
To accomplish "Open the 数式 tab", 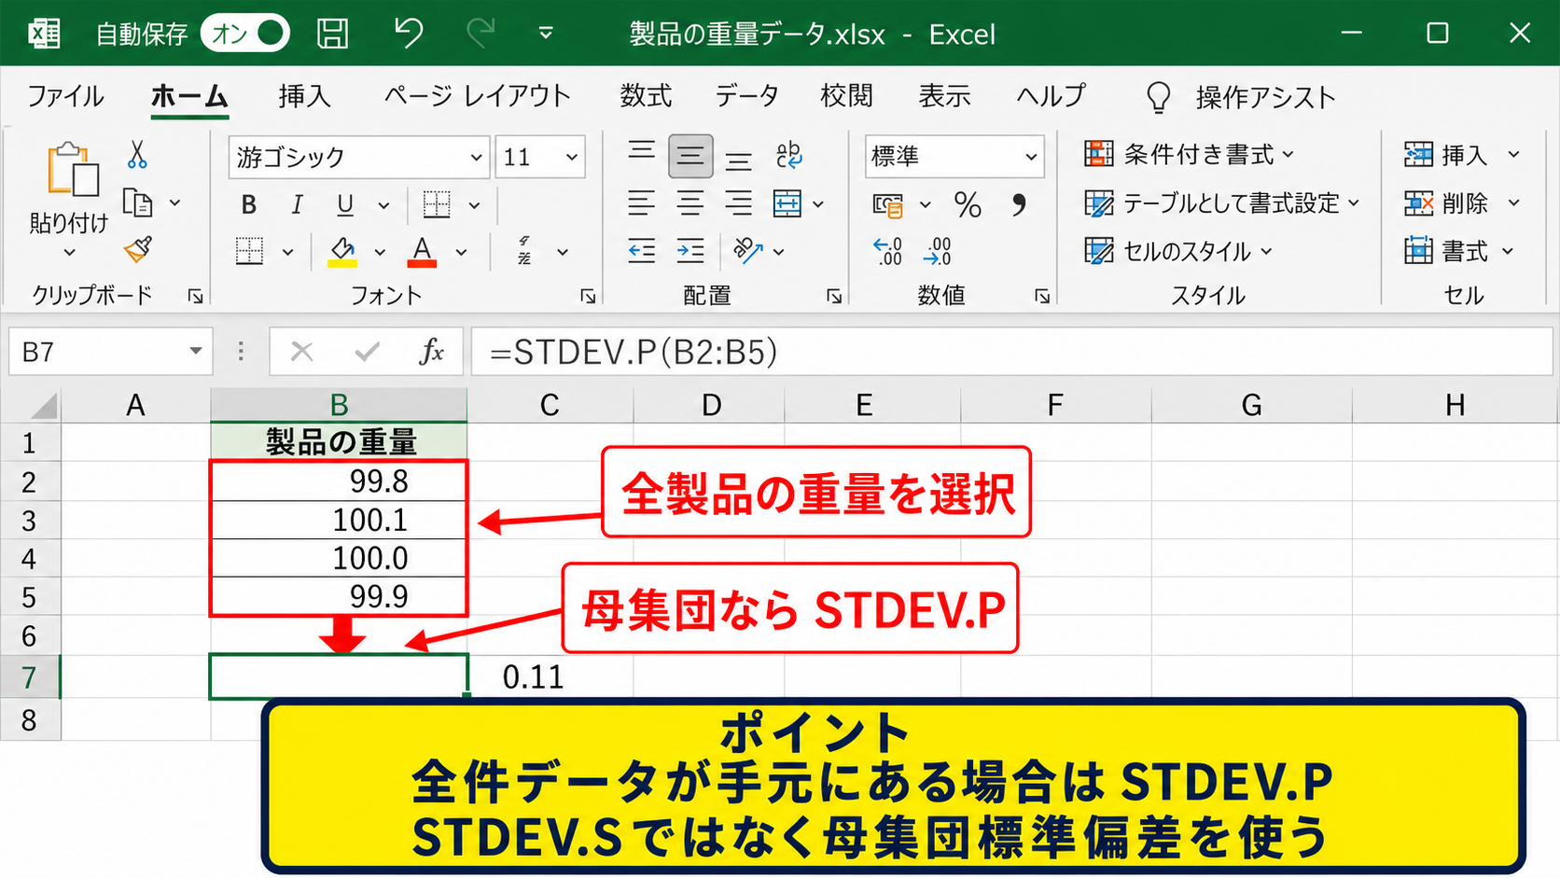I will (x=646, y=96).
